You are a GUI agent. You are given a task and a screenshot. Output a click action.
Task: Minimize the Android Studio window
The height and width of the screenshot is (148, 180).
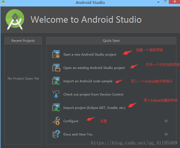pyautogui.click(x=158, y=2)
